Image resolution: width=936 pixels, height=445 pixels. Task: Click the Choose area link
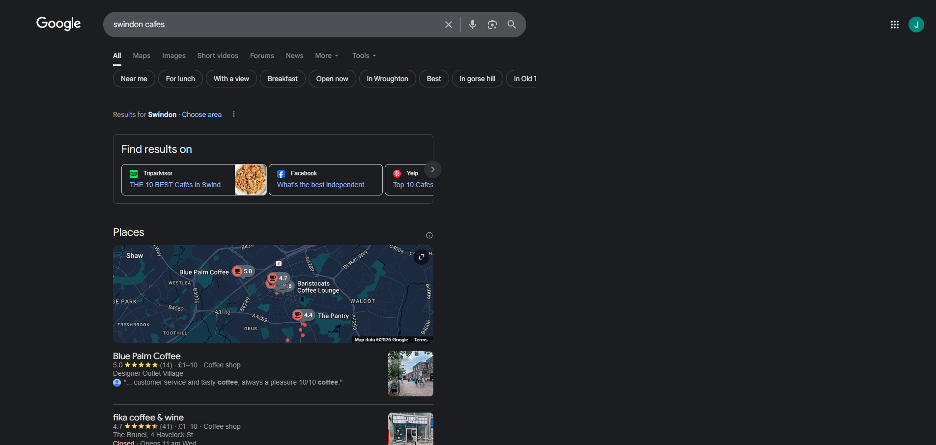(201, 114)
